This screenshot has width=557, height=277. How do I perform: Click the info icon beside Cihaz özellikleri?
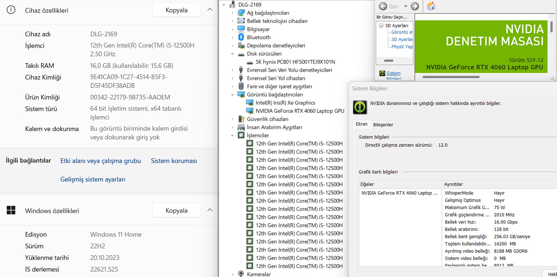click(x=11, y=10)
